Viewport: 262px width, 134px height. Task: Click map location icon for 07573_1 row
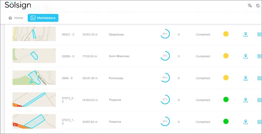245,122
